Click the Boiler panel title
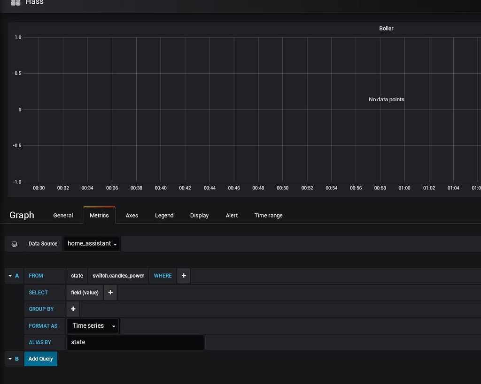This screenshot has height=384, width=481. [x=386, y=28]
